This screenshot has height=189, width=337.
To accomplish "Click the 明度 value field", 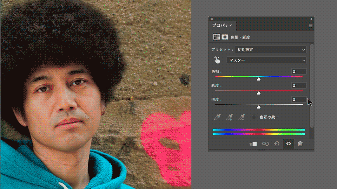I will (x=299, y=99).
